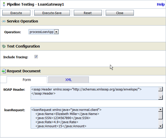This screenshot has height=138, width=166.
Task: Click the Execute-Save button
Action: click(x=52, y=13)
